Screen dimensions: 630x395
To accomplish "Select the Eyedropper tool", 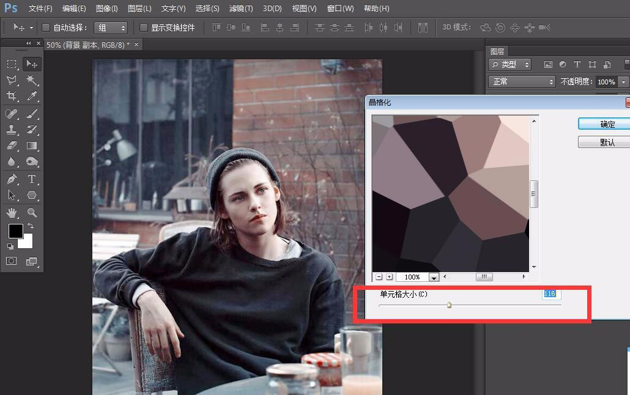I will tap(32, 97).
